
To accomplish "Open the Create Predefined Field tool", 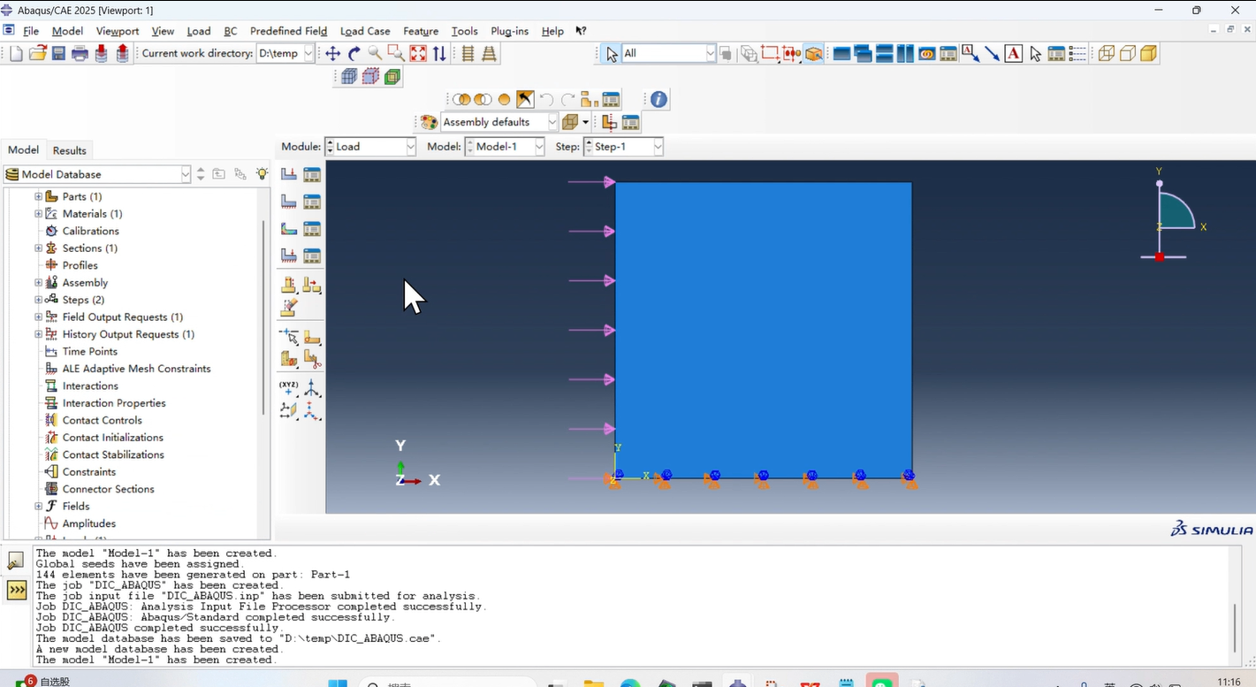I will point(289,229).
